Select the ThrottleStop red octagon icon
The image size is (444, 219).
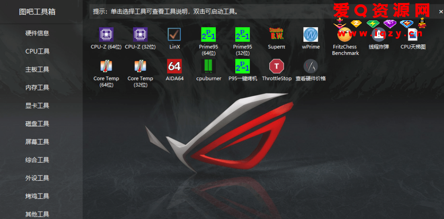pos(276,66)
